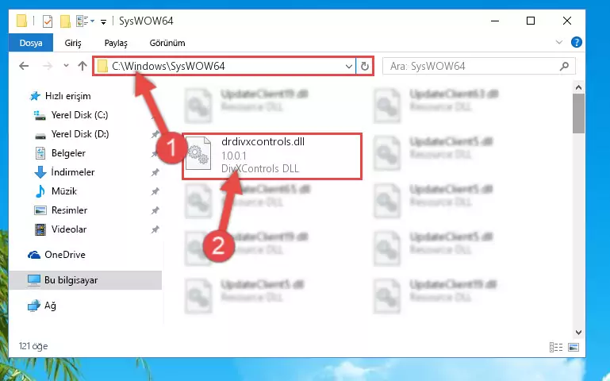Click the Yerel Disk (C:) drive icon

(x=40, y=115)
